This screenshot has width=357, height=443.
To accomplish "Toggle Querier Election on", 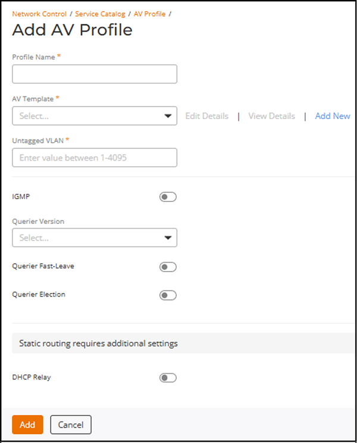I will click(168, 295).
